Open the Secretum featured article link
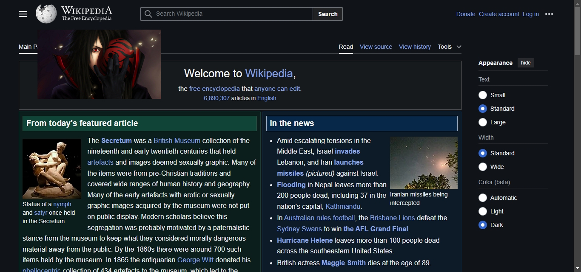 pyautogui.click(x=117, y=140)
